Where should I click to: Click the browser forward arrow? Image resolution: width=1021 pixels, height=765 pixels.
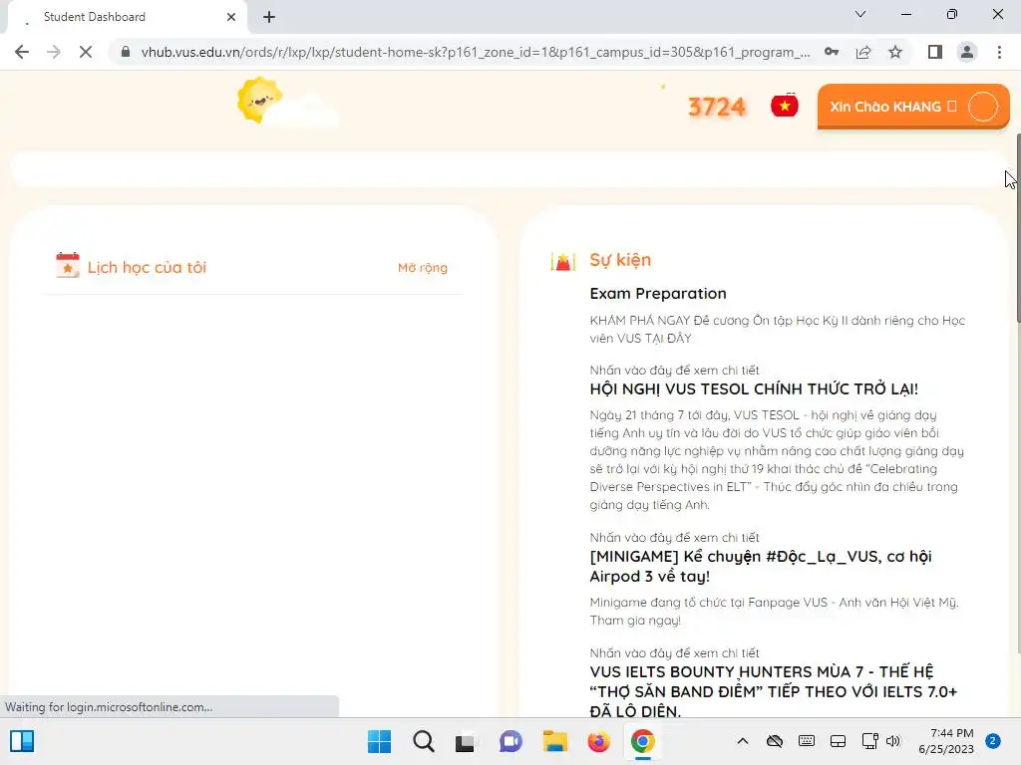point(54,52)
